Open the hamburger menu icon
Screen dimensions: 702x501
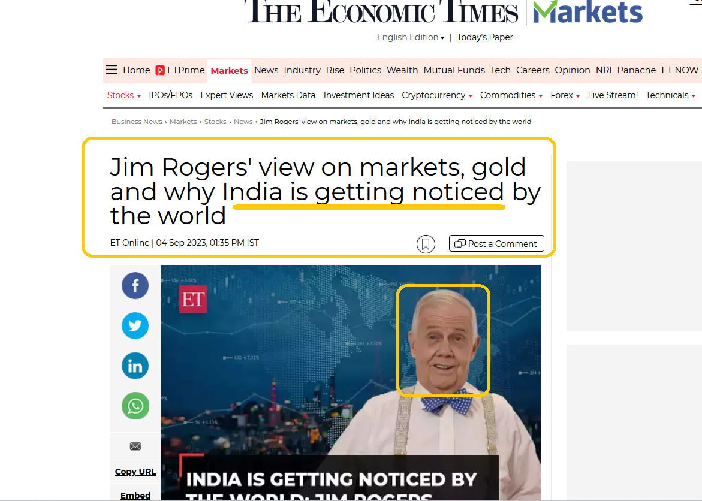[x=112, y=70]
